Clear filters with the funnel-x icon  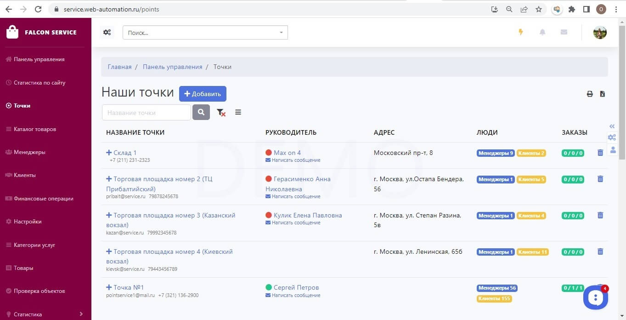pos(221,112)
